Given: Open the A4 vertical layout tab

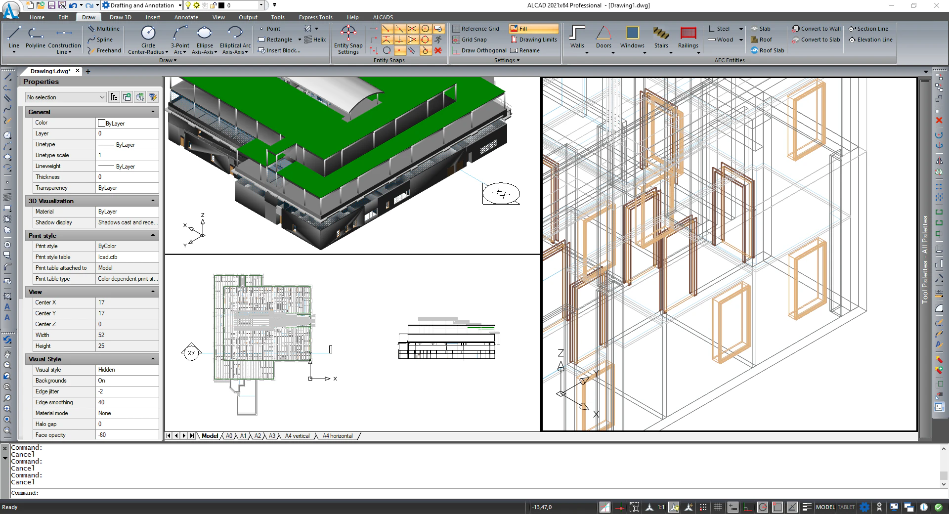Looking at the screenshot, I should (x=297, y=436).
